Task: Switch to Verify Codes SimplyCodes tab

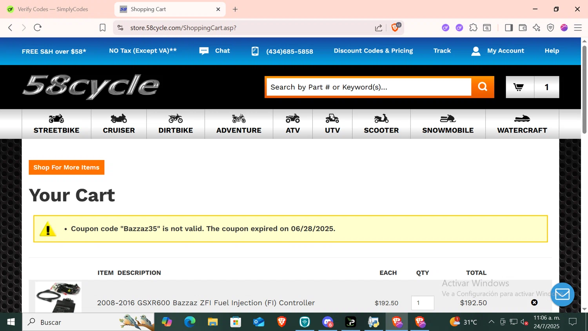Action: click(x=53, y=9)
